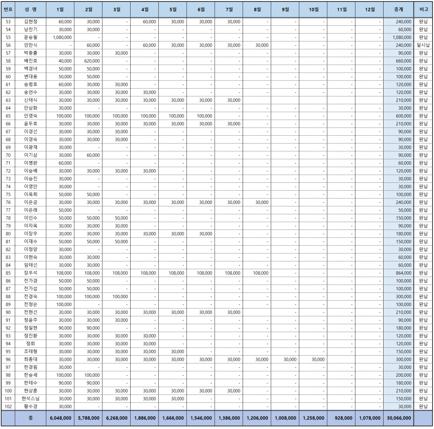Select March total 6,268,000
Image resolution: width=434 pixels, height=429 pixels.
coord(116,418)
